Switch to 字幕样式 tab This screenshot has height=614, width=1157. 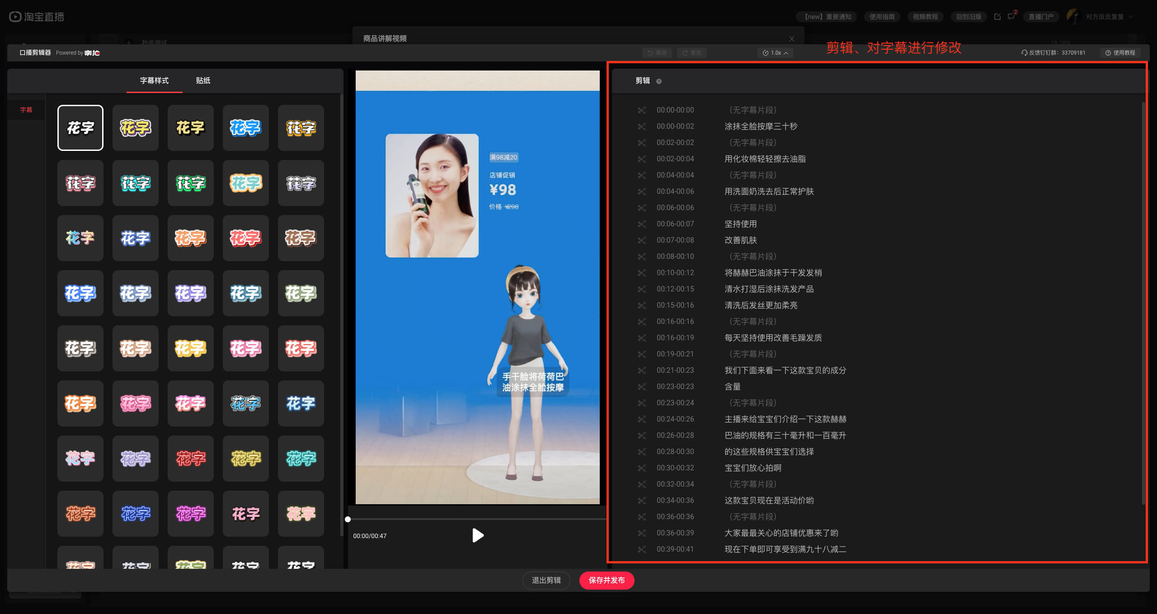point(154,80)
